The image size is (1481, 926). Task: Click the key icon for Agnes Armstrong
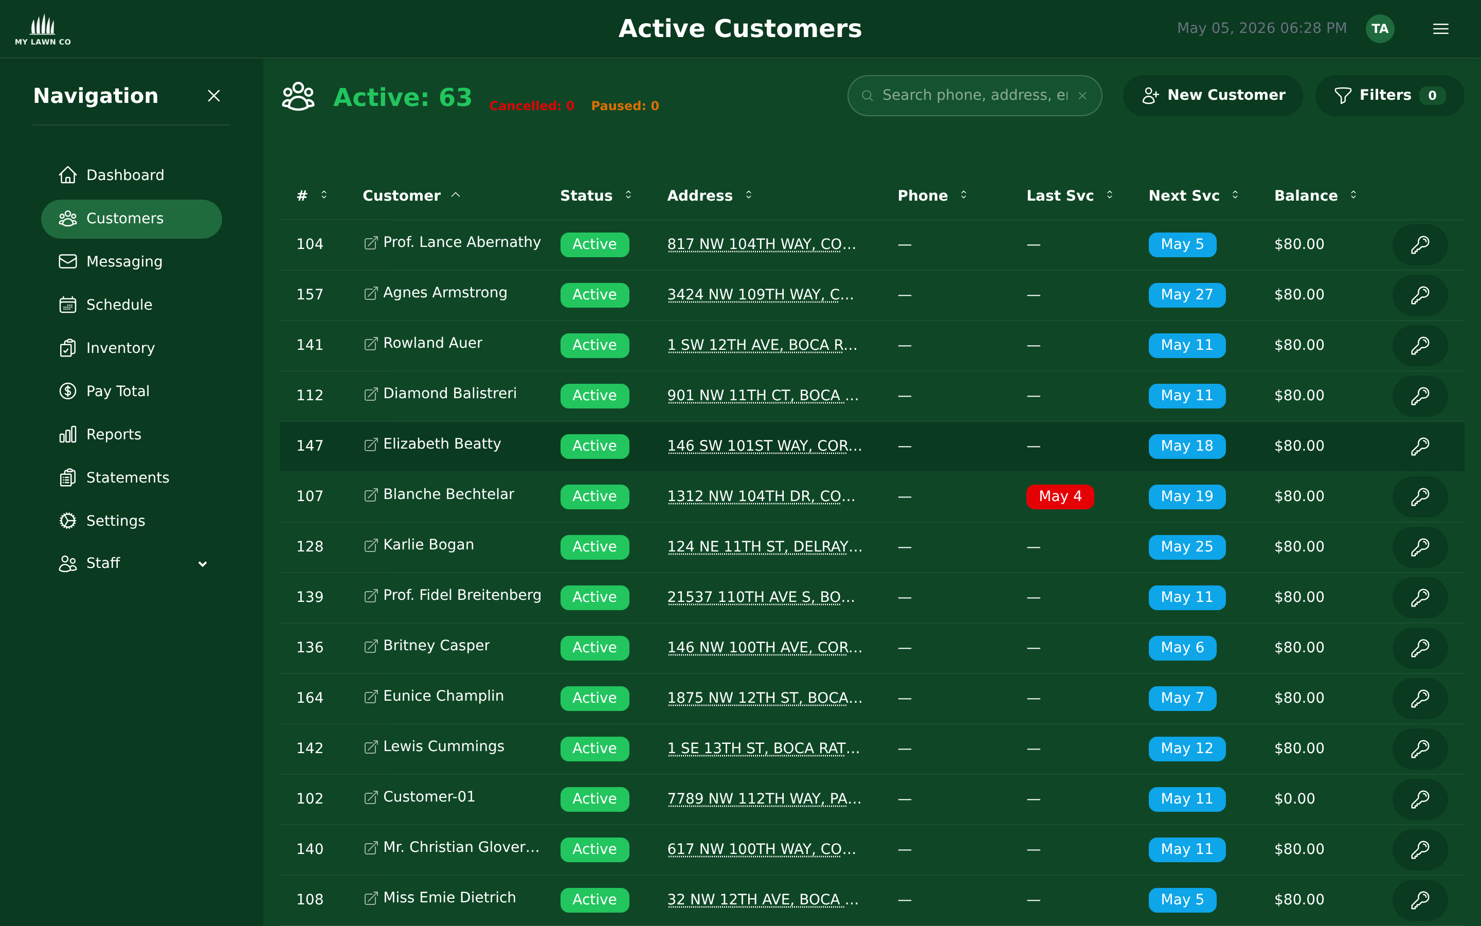coord(1420,295)
